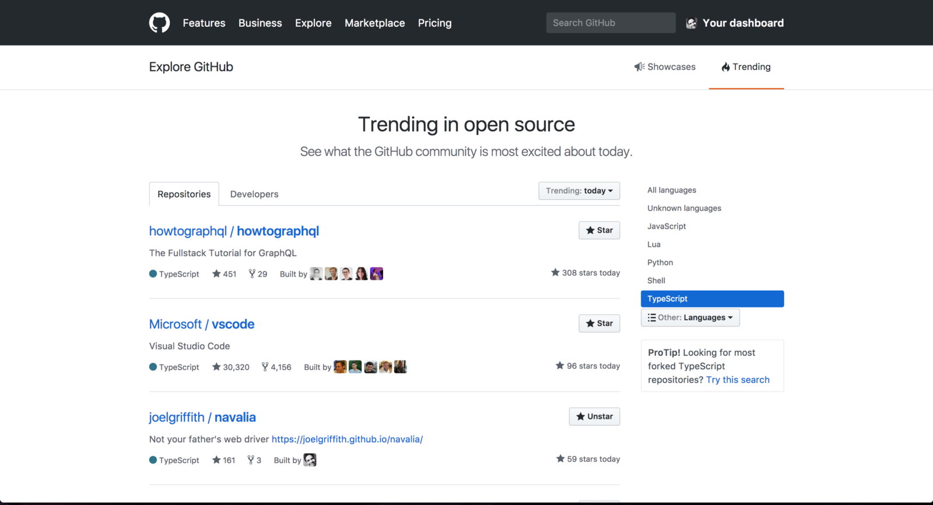Open first contributor avatar of howtographql
Screen dimensions: 933x505
click(x=316, y=274)
